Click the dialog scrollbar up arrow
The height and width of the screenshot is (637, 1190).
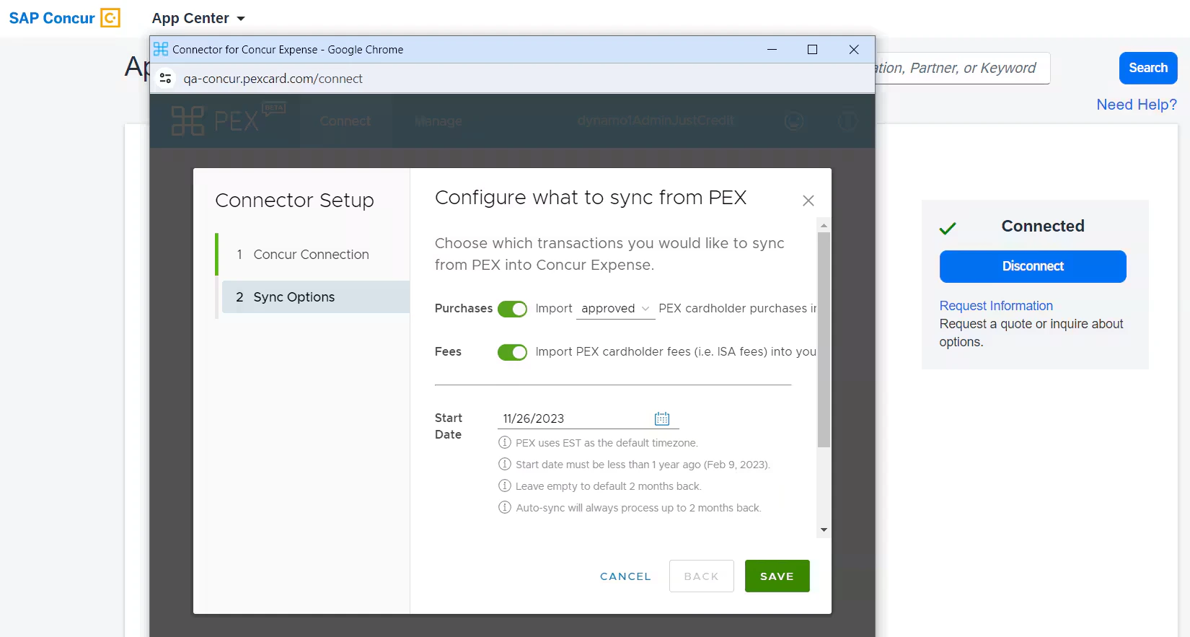(x=824, y=225)
